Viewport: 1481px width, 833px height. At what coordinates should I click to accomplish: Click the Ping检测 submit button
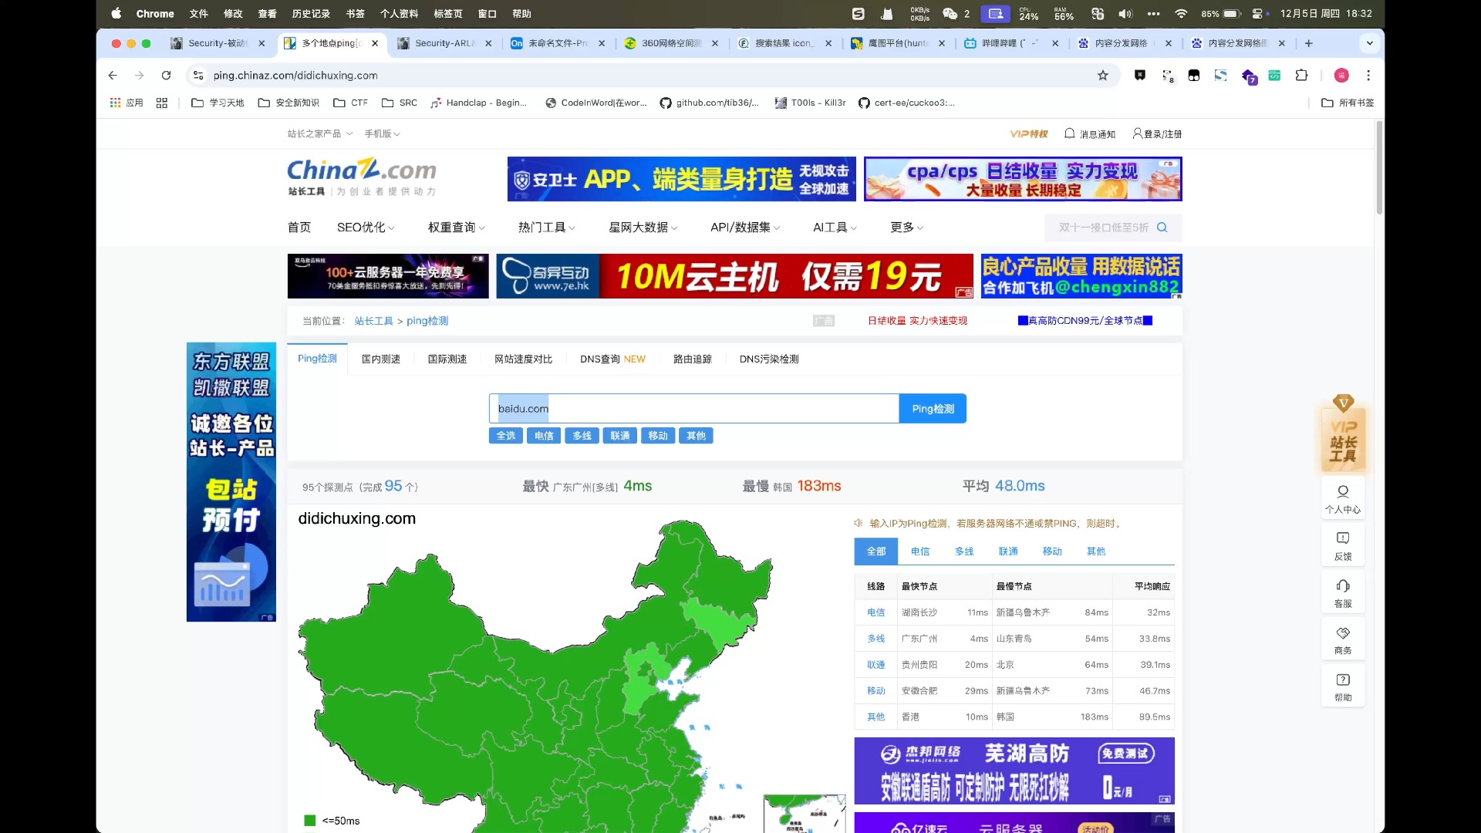[933, 409]
